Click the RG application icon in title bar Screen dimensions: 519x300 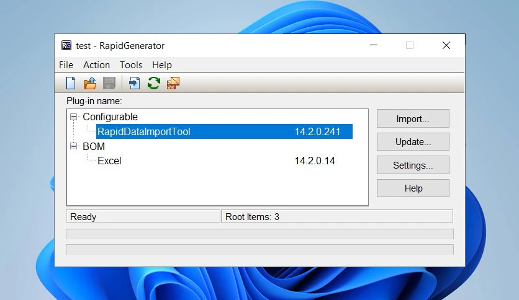66,45
